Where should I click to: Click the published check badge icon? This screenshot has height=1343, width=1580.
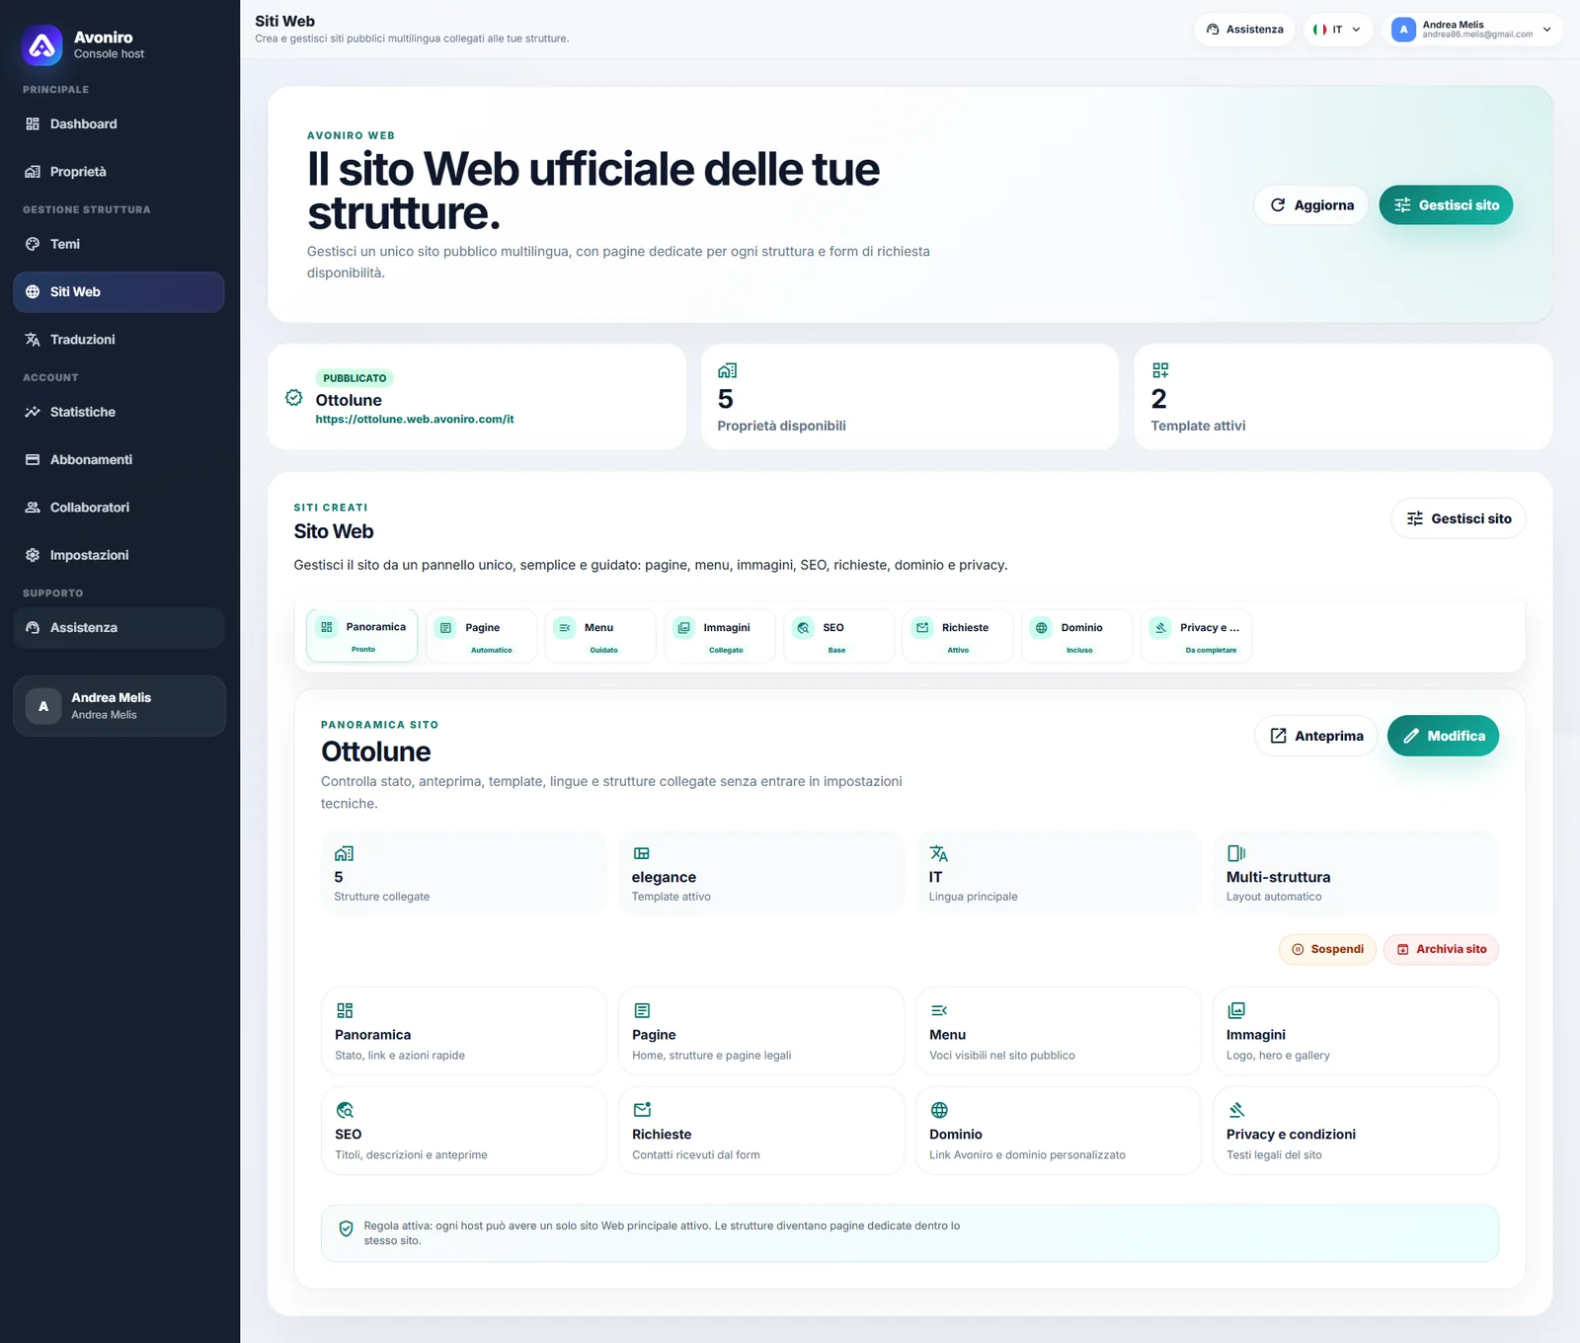point(294,397)
